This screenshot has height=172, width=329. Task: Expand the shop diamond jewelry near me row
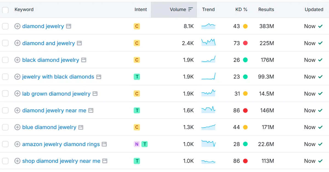pyautogui.click(x=17, y=161)
